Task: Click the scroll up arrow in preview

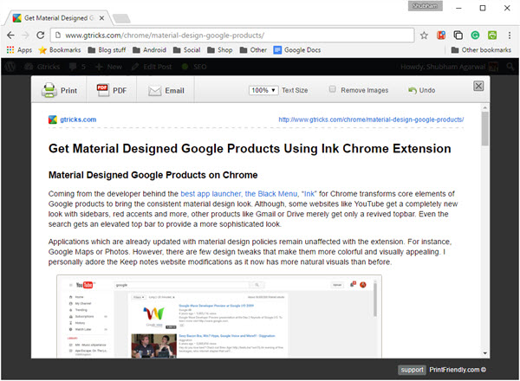Action: (x=484, y=107)
